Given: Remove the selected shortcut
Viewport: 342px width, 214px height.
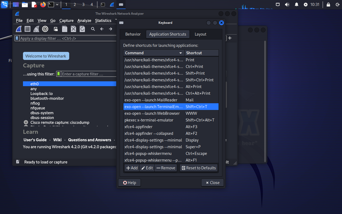Looking at the screenshot, I should [166, 168].
